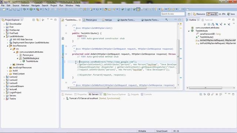This screenshot has width=237, height=133.
Task: Expand the Downloadlar project
Action: 4,24
